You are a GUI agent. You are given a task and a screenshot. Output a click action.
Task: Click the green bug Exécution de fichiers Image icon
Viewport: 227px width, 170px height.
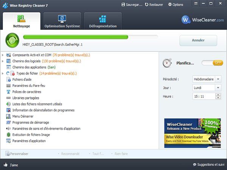coord(9,135)
